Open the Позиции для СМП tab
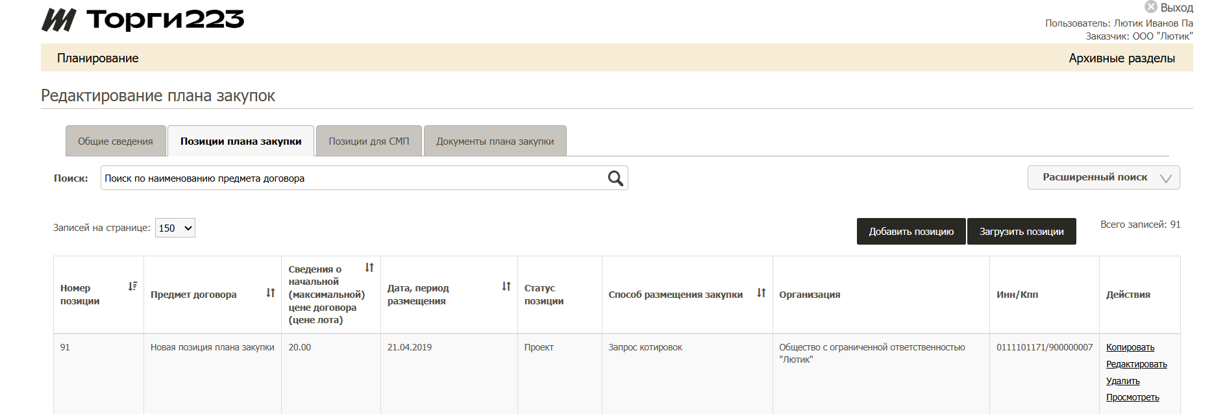Screen dimensions: 1225x414 (x=369, y=141)
